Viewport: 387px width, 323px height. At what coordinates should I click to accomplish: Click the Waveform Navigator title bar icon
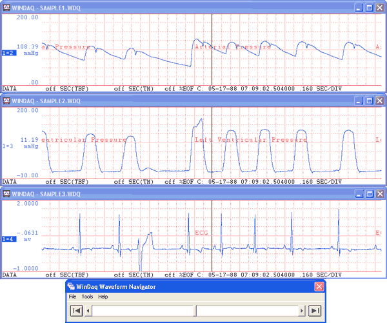71,286
